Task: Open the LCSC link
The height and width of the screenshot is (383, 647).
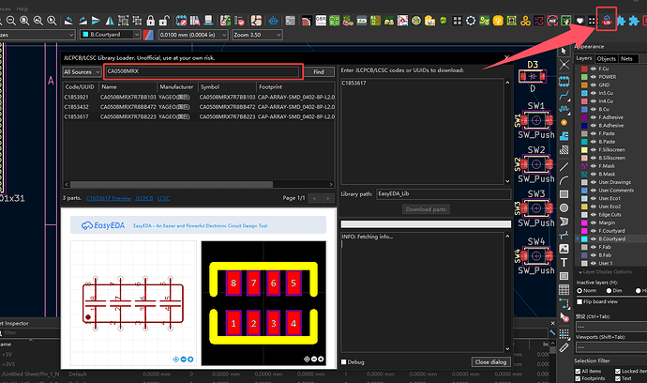Action: (163, 198)
